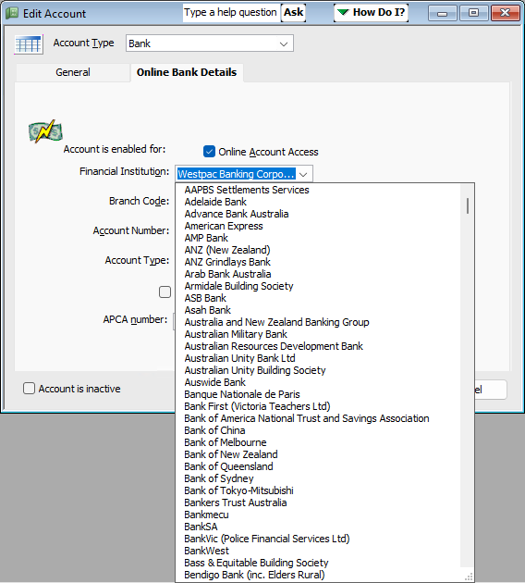Choose Bendigo Bank (inc. Elders Rural)

[254, 575]
